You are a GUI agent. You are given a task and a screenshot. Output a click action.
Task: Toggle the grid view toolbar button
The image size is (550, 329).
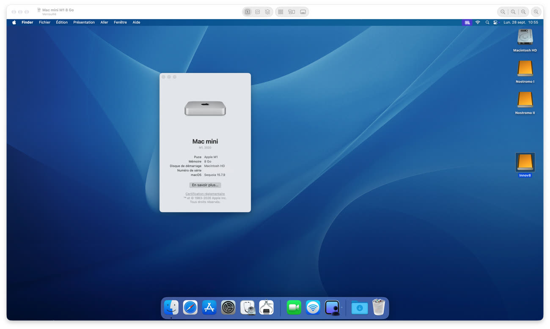(x=280, y=12)
